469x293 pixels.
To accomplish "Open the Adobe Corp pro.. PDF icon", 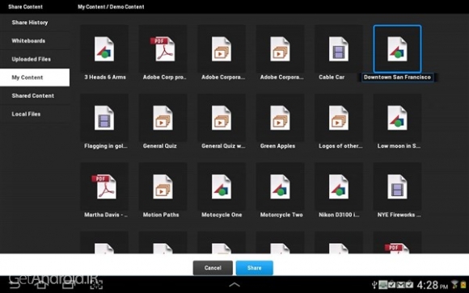I will point(163,49).
